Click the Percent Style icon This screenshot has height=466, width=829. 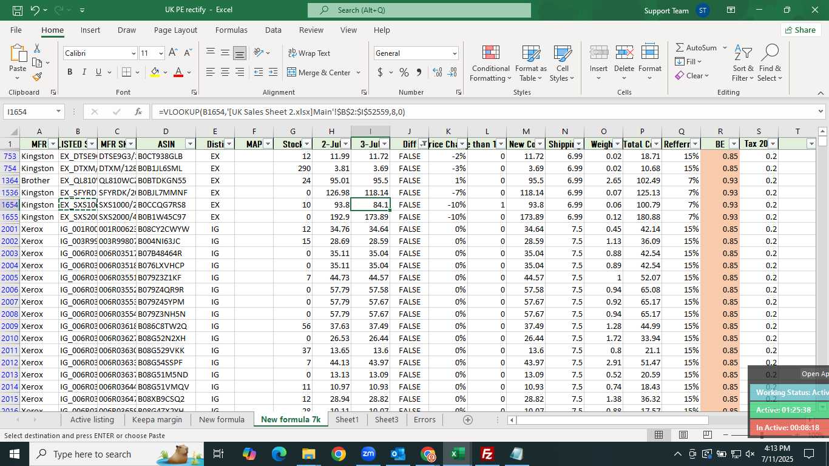point(404,72)
